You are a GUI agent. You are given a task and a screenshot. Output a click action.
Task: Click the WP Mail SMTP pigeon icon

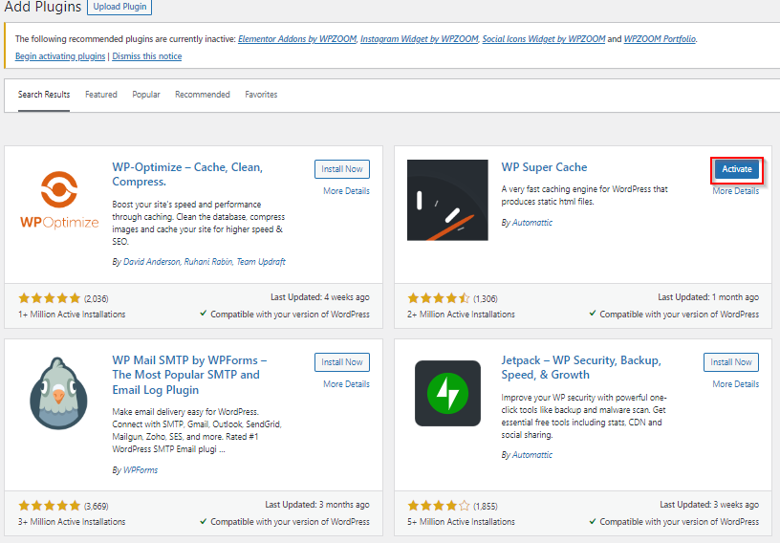(58, 393)
